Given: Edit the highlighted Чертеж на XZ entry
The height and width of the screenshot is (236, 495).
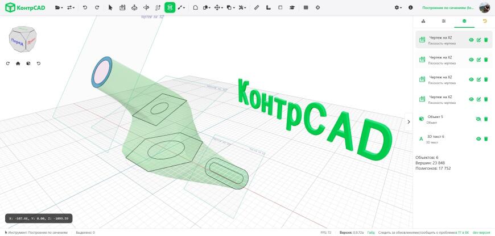Looking at the screenshot, I should coord(478,40).
